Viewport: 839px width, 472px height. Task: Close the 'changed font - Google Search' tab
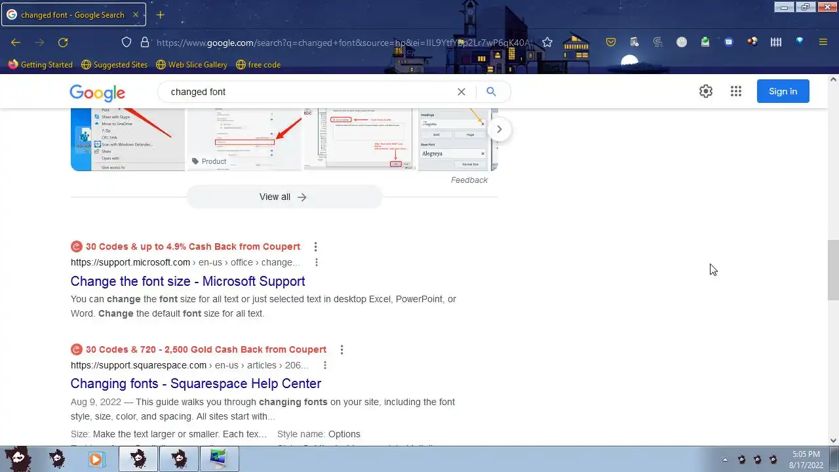pyautogui.click(x=136, y=14)
